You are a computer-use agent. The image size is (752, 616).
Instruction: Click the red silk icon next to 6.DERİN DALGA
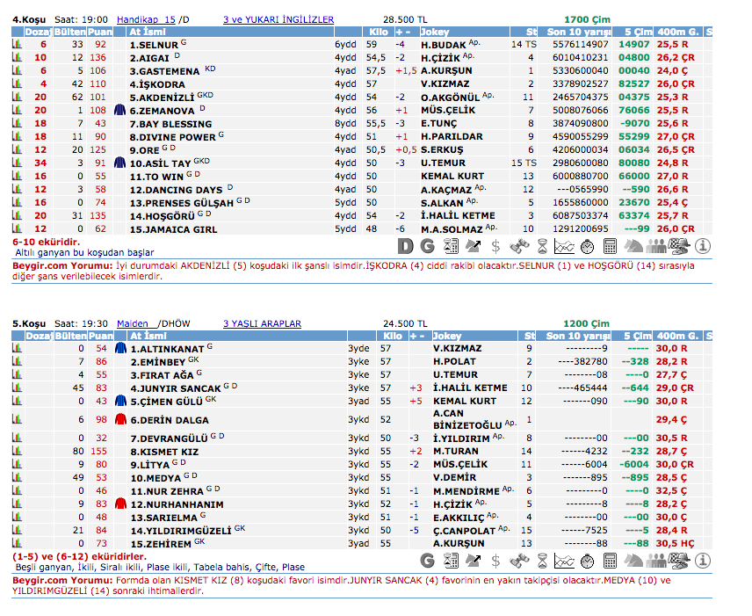click(120, 419)
